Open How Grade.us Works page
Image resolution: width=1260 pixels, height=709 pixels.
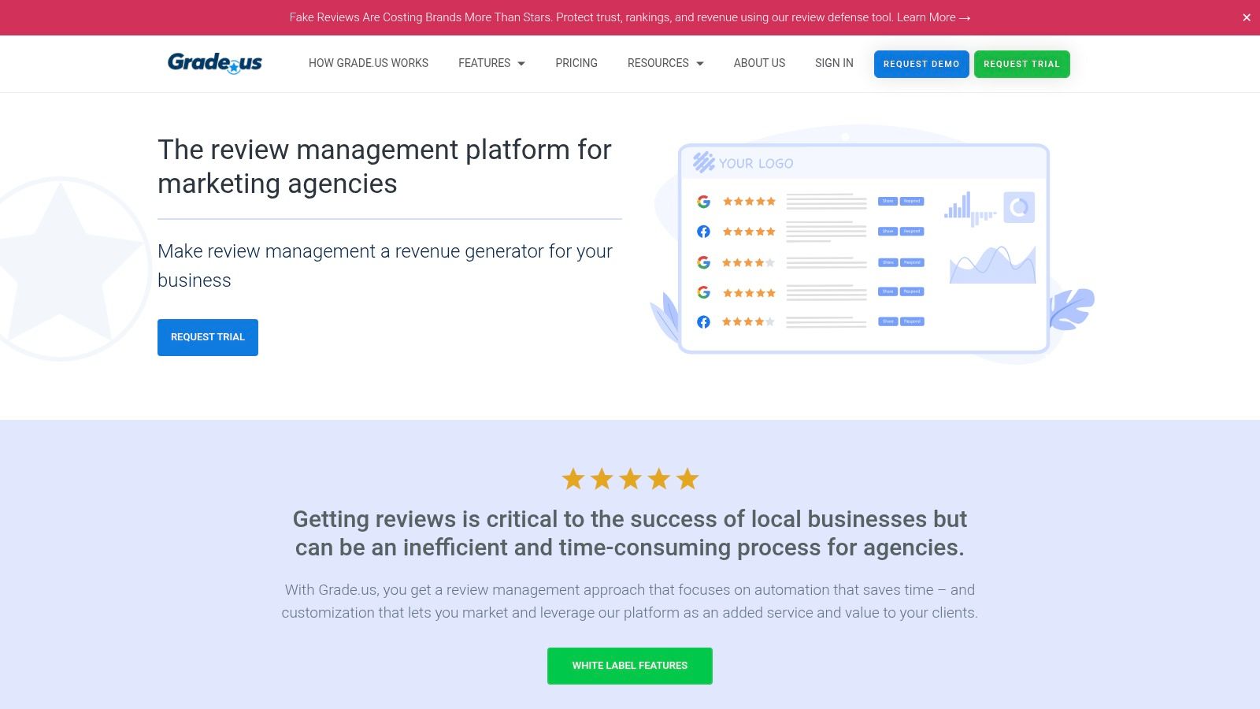[369, 63]
